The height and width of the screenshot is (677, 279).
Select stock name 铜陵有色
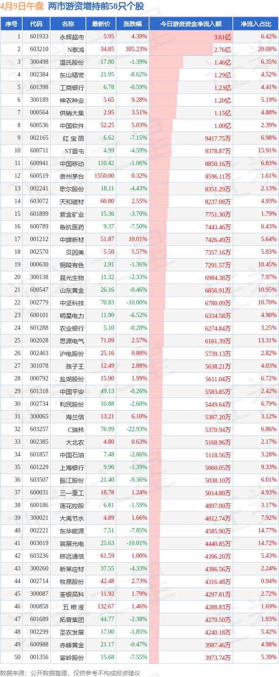(x=72, y=265)
